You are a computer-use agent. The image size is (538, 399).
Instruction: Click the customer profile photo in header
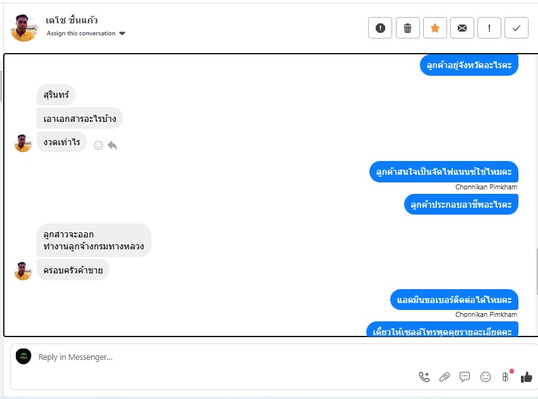23,27
